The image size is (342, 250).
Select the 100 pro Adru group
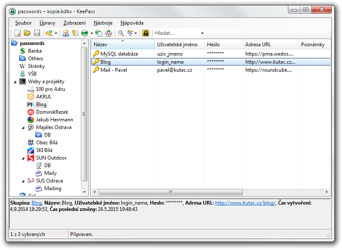pos(50,89)
